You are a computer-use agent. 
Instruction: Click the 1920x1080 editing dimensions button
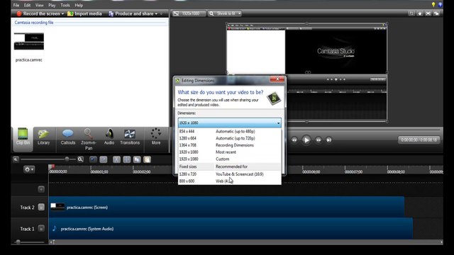tap(189, 13)
